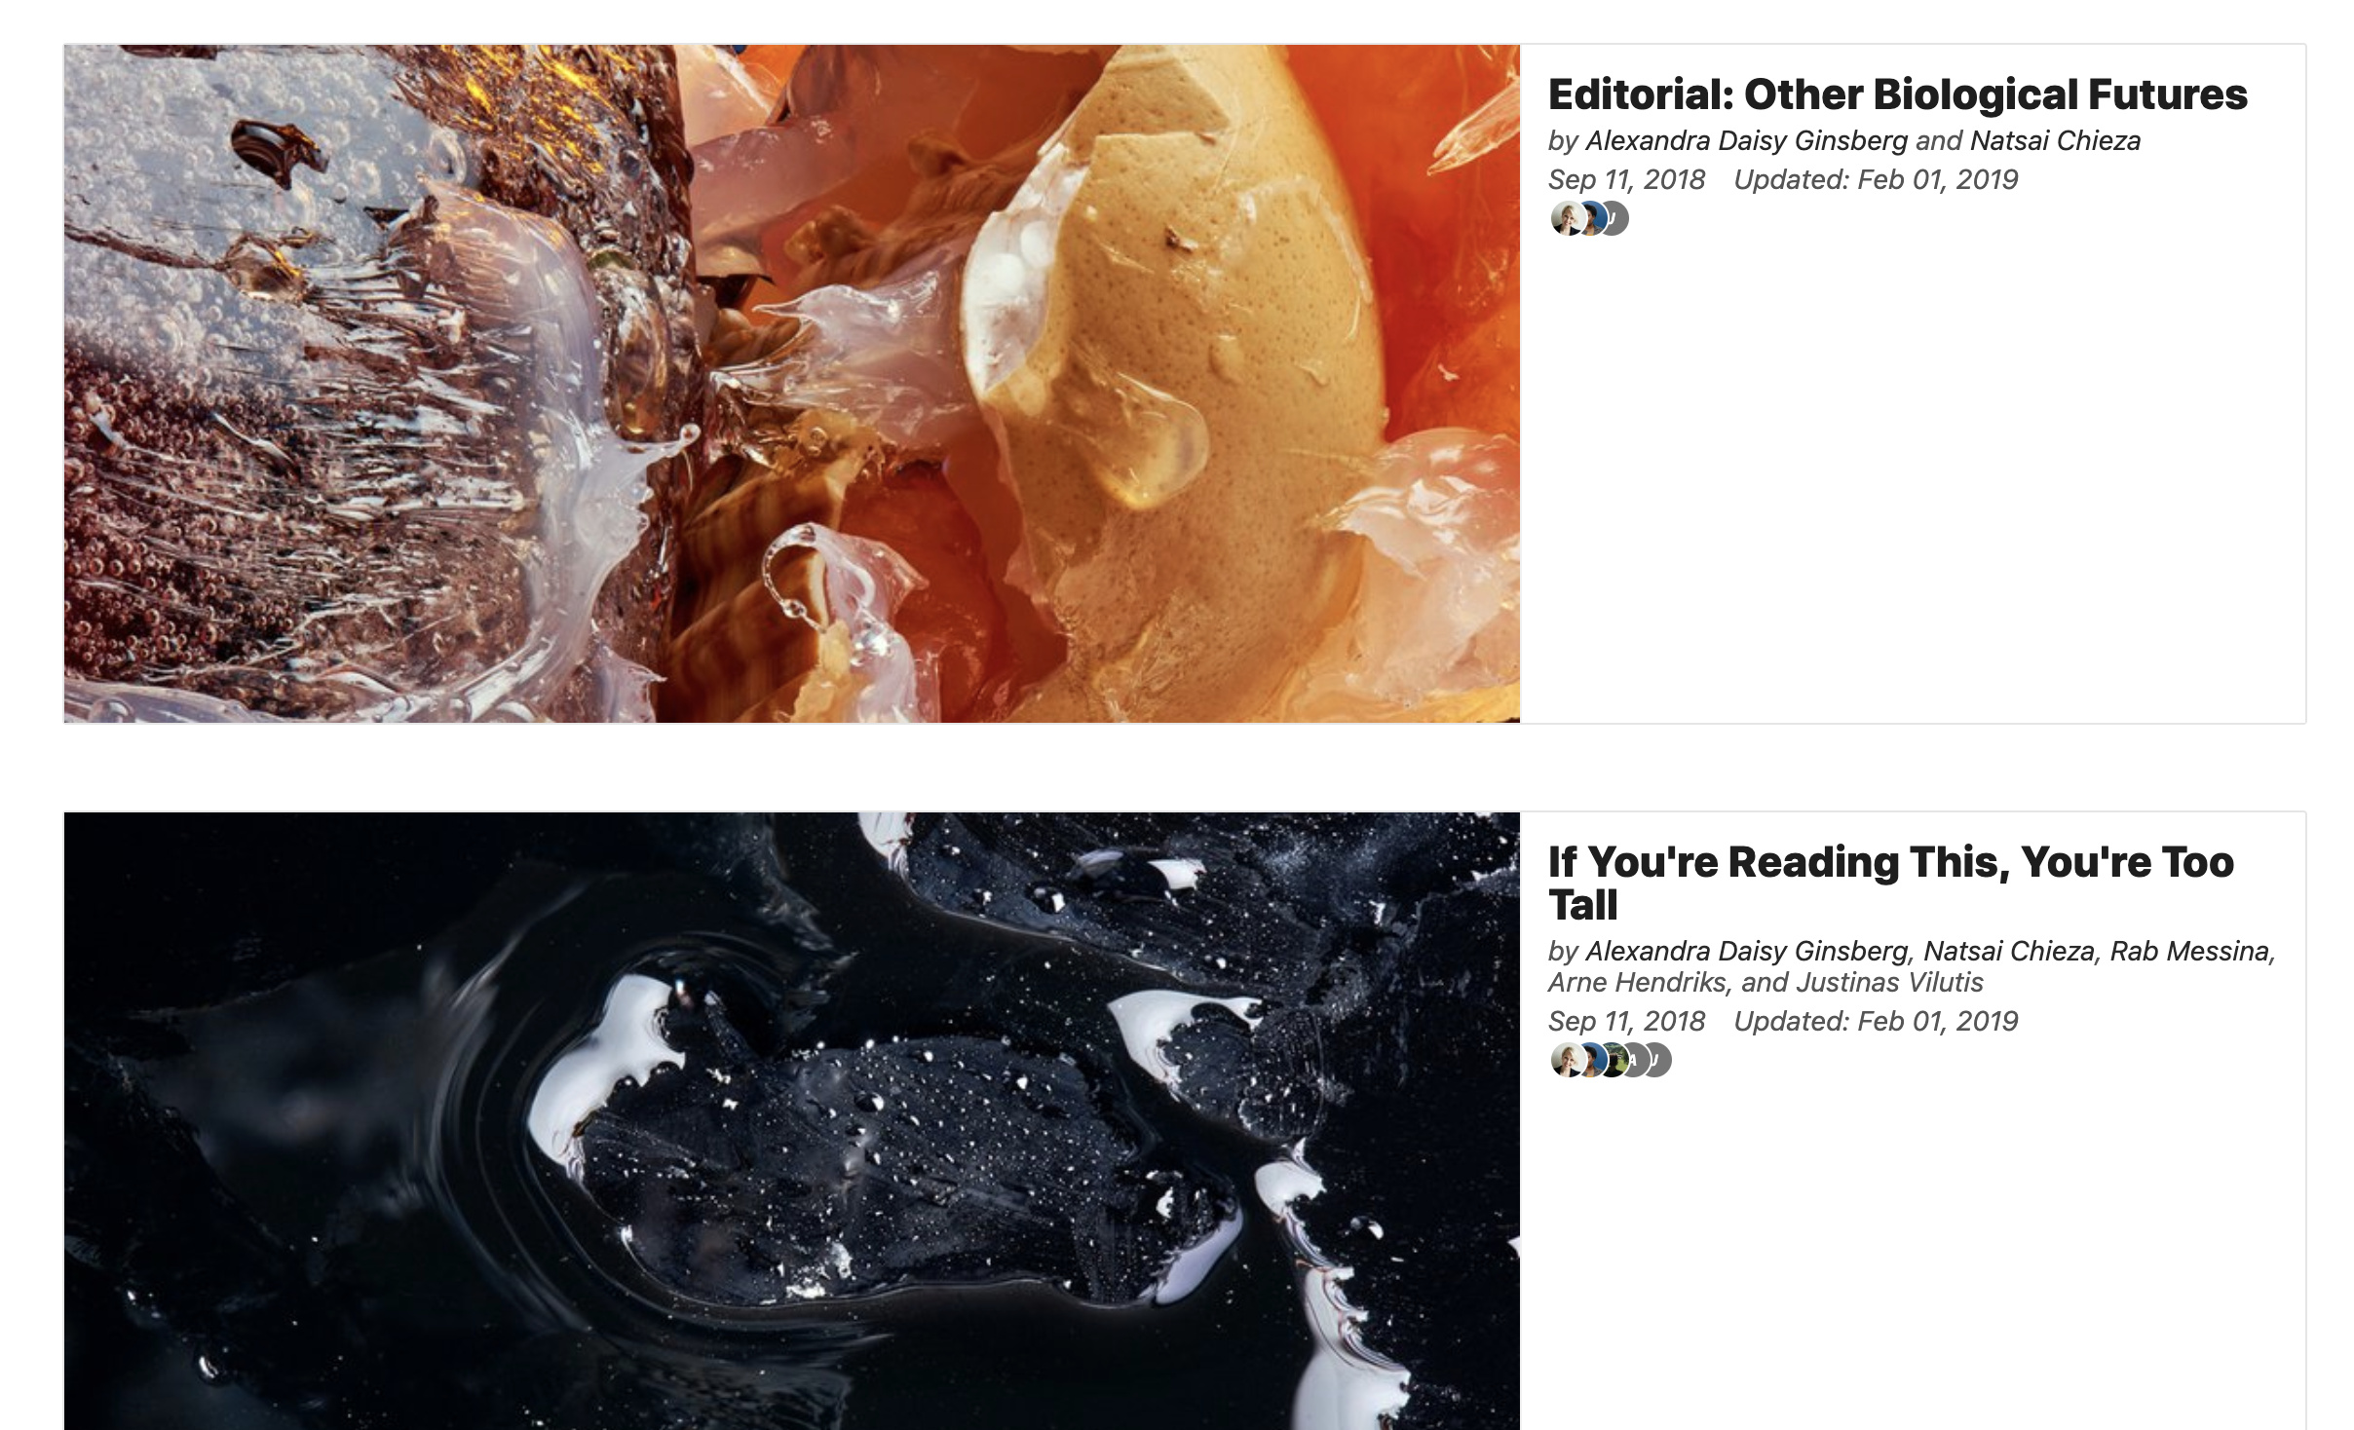
Task: View Rab Messina's author page
Action: point(2189,952)
